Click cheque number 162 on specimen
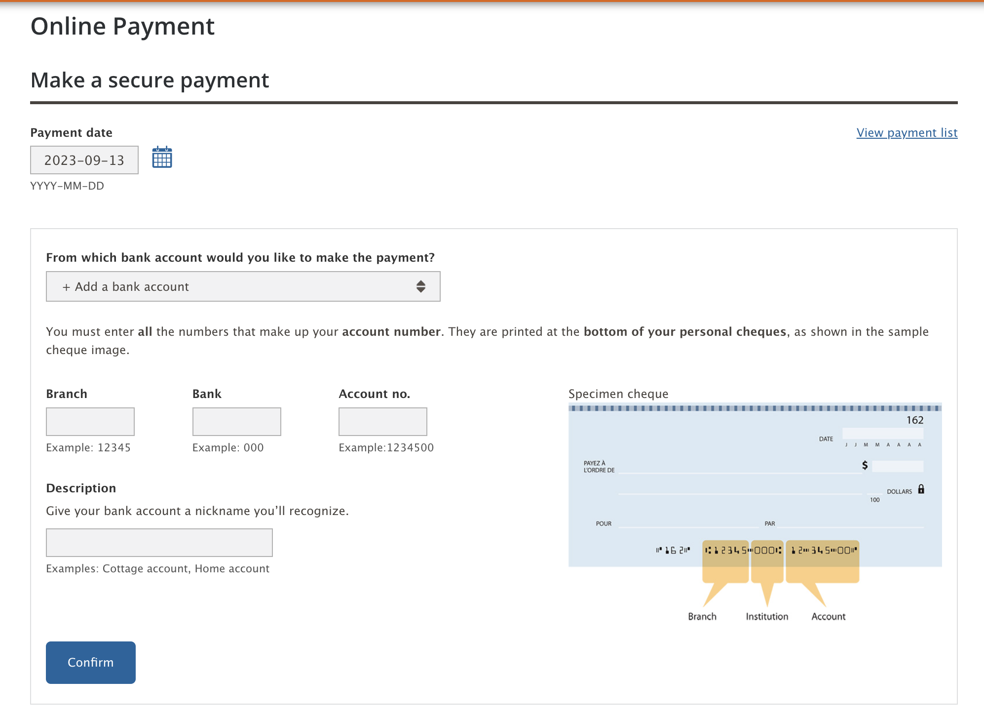This screenshot has height=716, width=984. coord(914,420)
